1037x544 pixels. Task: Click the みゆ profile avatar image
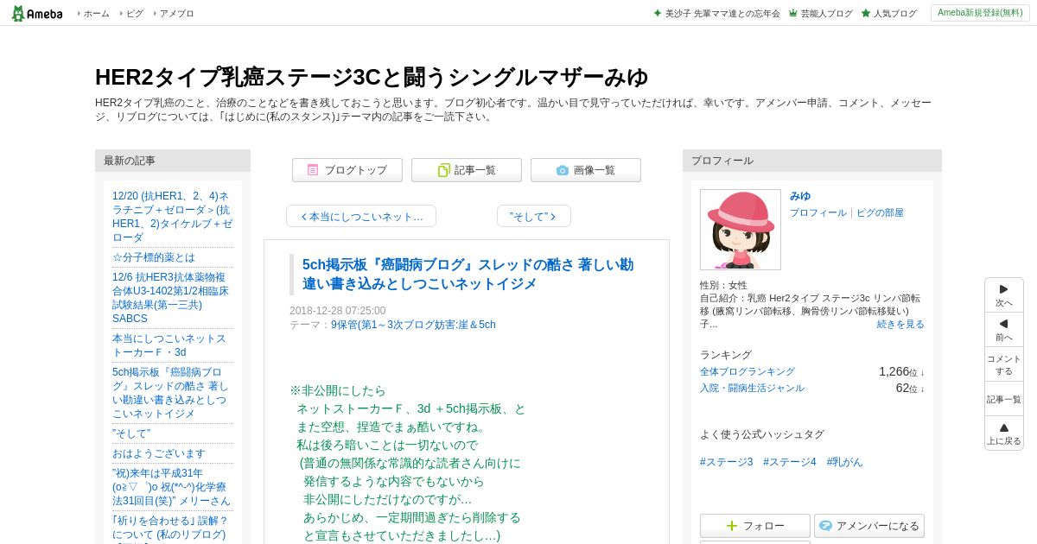pyautogui.click(x=741, y=230)
